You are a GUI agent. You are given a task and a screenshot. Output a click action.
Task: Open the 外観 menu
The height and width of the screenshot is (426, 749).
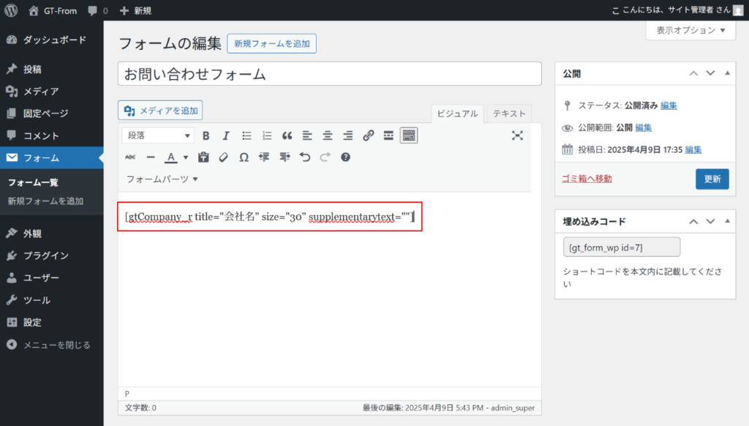click(x=52, y=233)
